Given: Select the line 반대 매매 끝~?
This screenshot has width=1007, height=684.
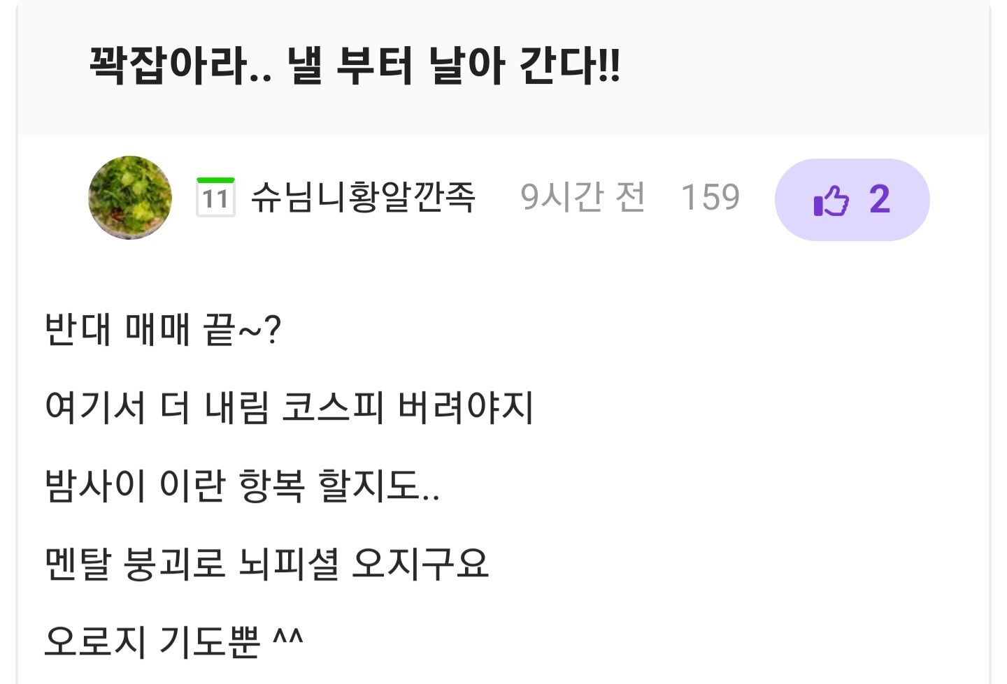Looking at the screenshot, I should 163,330.
